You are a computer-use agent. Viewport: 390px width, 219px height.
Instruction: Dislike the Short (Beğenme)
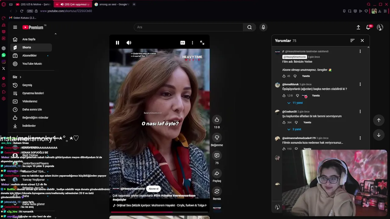(217, 137)
